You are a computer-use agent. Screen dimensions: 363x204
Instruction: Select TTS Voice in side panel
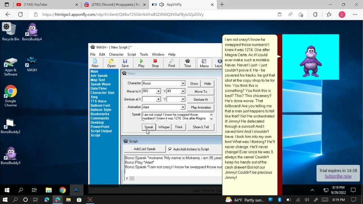pos(98,101)
